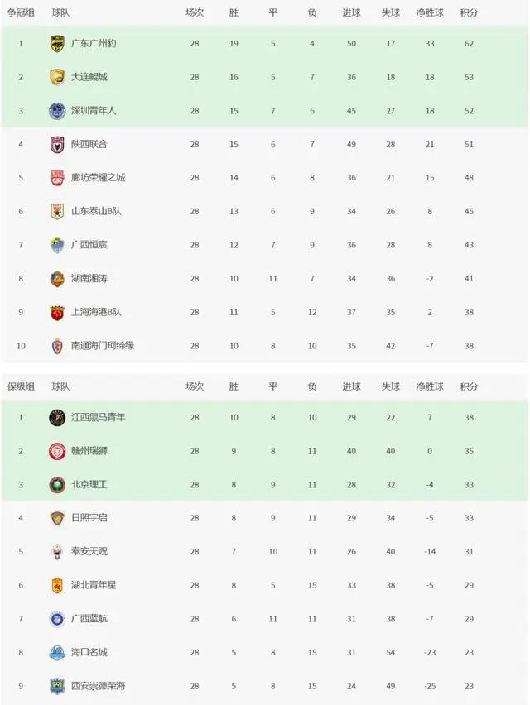The image size is (530, 705).
Task: Select the 日照宇启 team name
Action: (89, 518)
